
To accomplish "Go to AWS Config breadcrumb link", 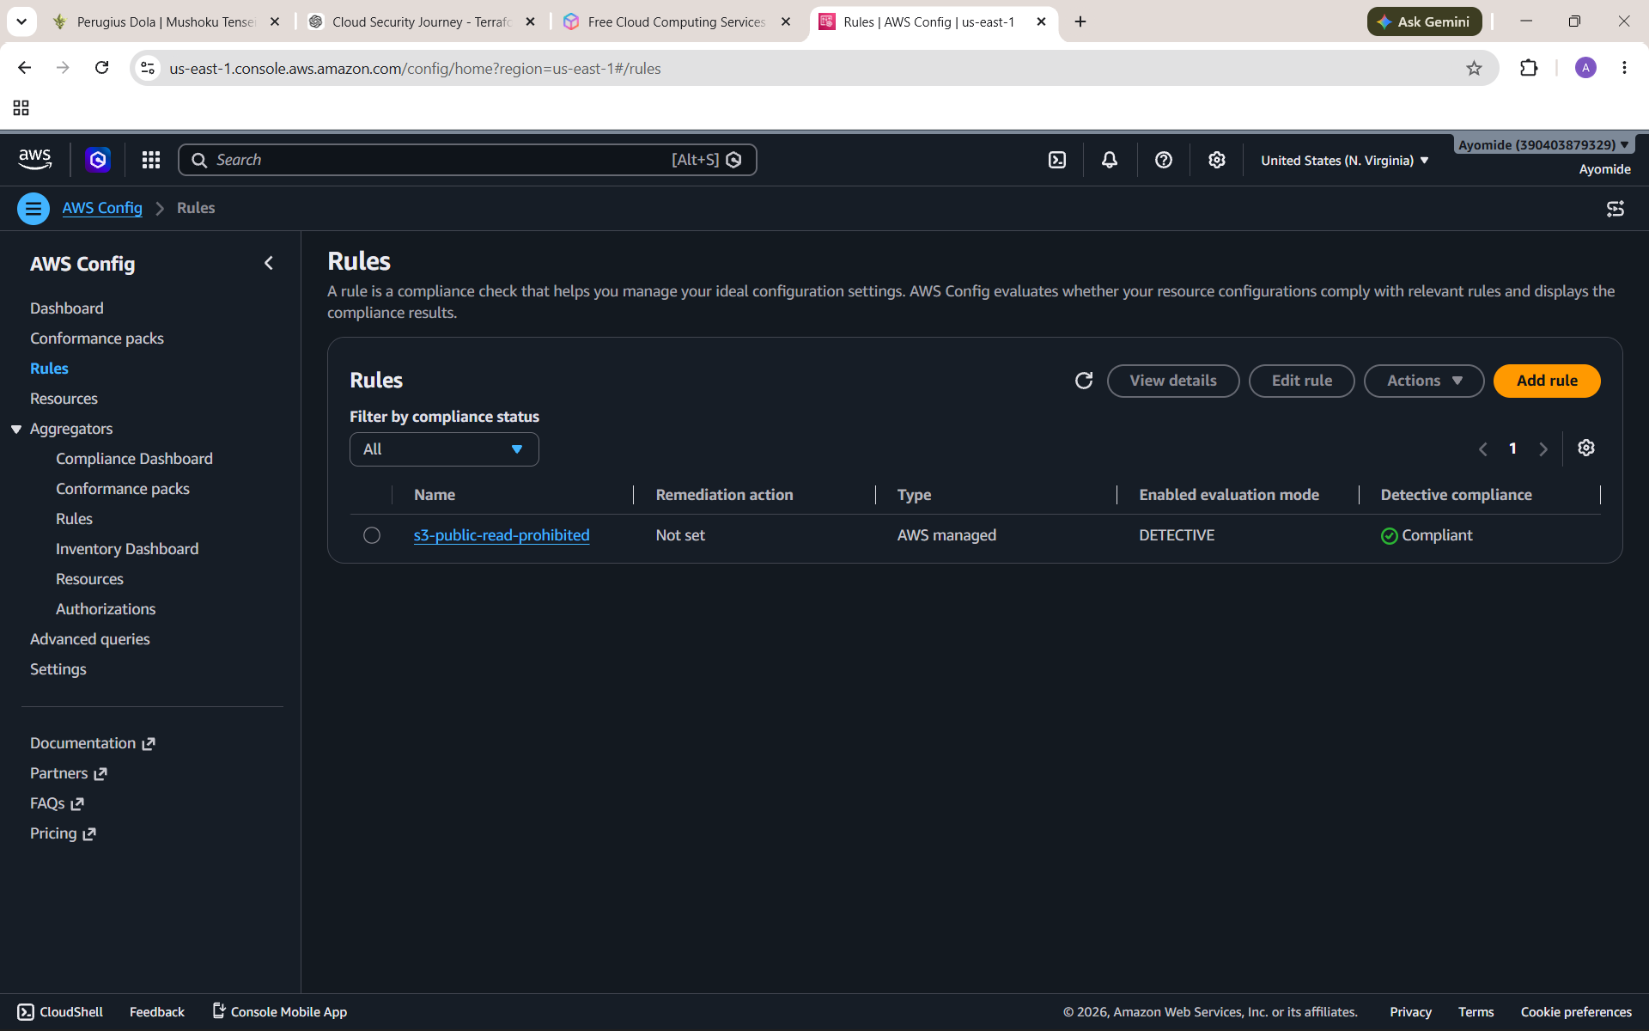I will coord(102,208).
